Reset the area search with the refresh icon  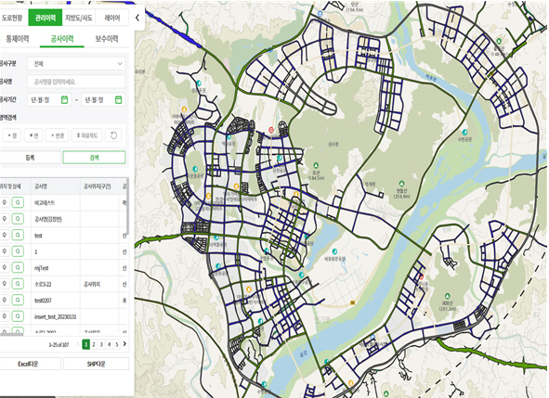coord(113,135)
